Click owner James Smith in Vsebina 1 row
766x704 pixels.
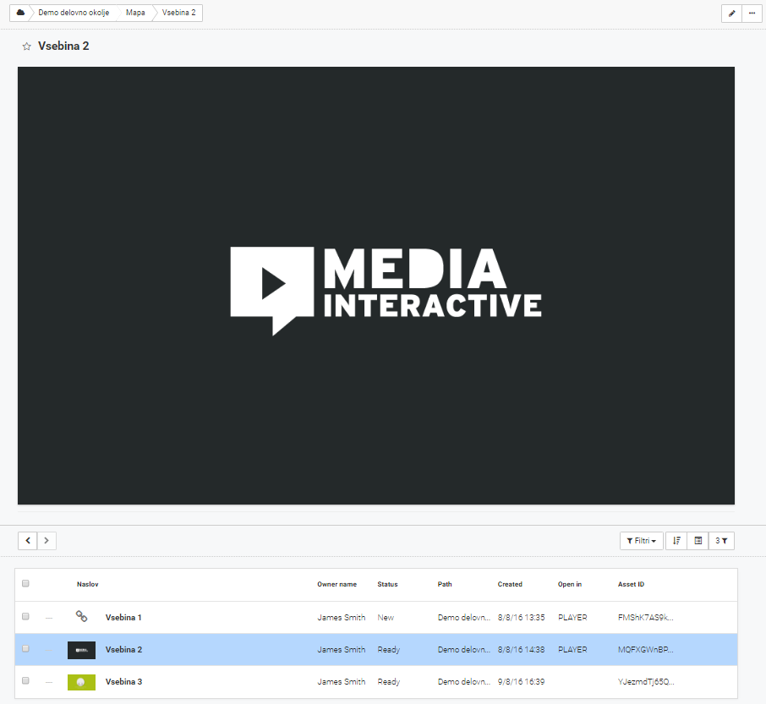point(342,618)
